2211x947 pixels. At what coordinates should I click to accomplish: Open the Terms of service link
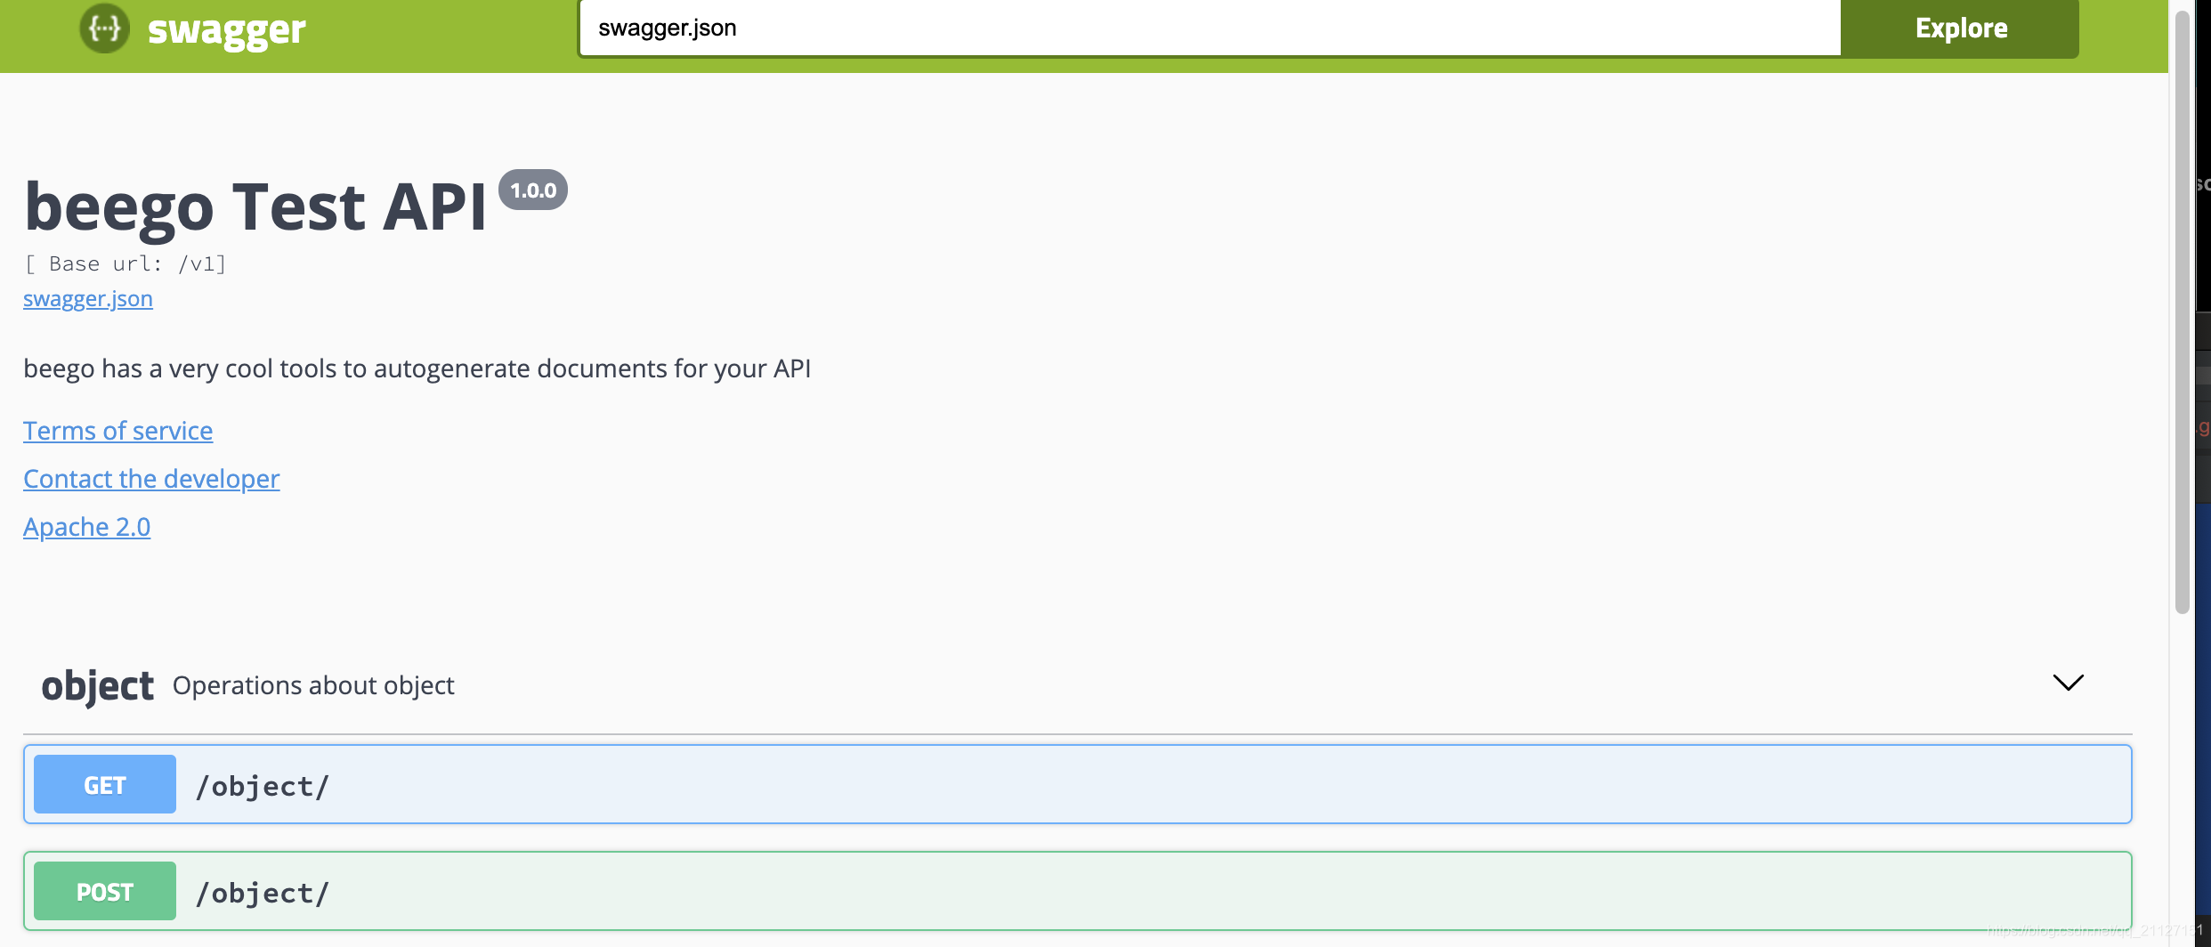pyautogui.click(x=118, y=431)
